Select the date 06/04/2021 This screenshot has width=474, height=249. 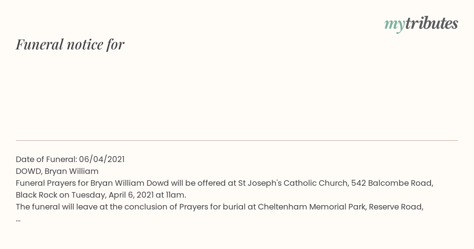click(102, 159)
